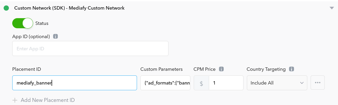The height and width of the screenshot is (105, 338).
Task: Click the Country Targeting info icon
Action: (x=292, y=69)
